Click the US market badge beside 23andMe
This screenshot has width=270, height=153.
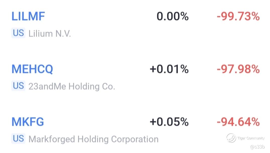click(x=18, y=86)
